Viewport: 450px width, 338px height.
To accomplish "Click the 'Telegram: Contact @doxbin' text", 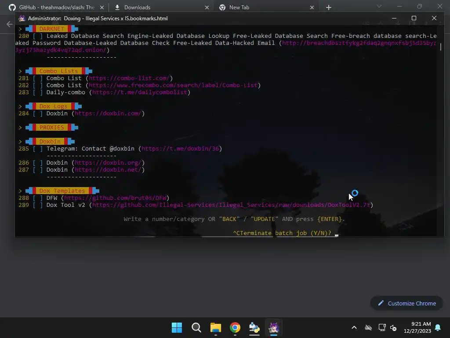I will click(x=91, y=149).
